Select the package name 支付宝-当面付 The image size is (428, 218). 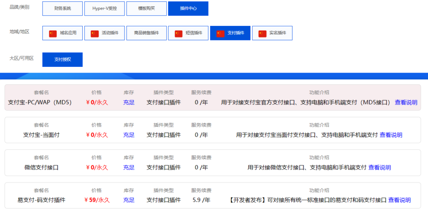click(x=41, y=135)
